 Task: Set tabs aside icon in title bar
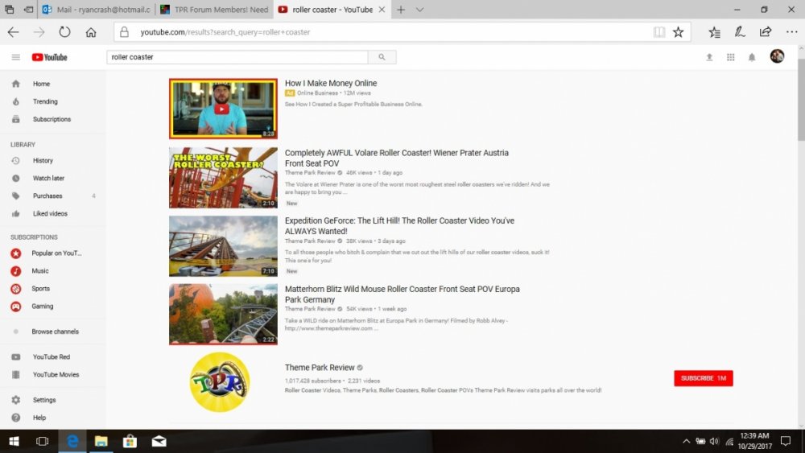tap(28, 9)
